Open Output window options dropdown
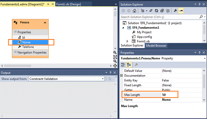The height and width of the screenshot is (119, 207). coord(106,72)
